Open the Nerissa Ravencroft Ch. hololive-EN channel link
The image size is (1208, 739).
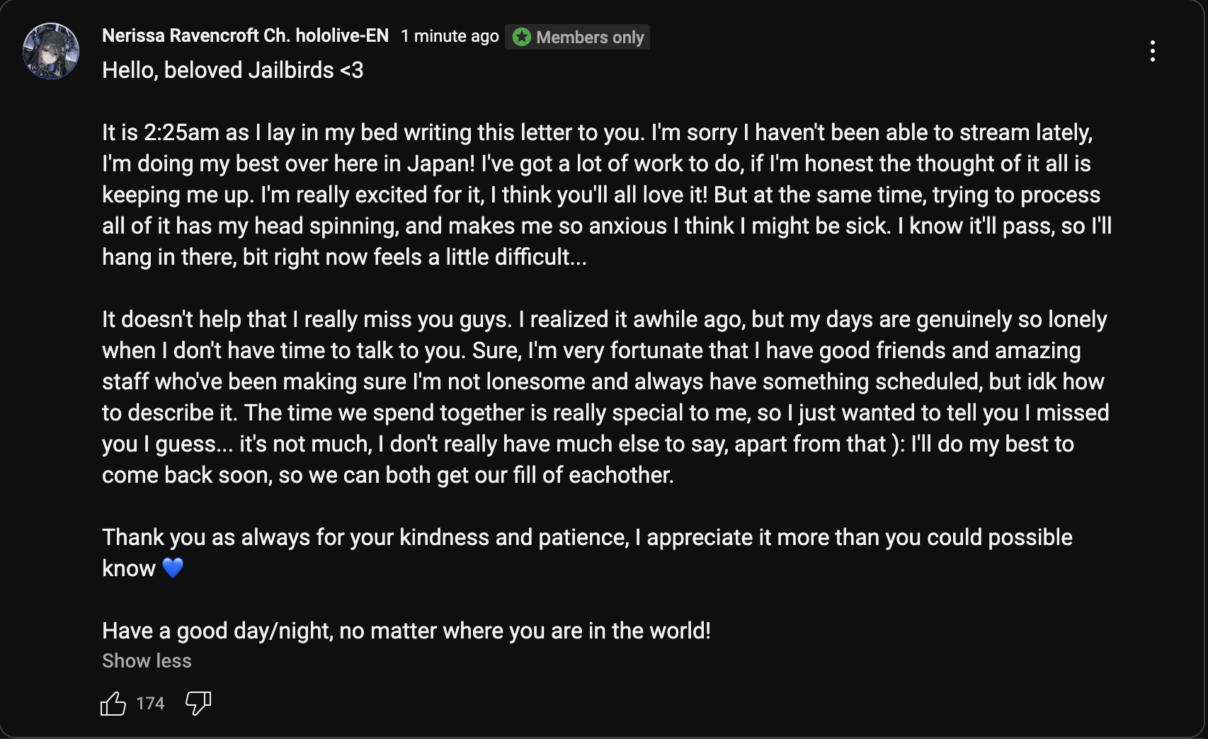point(245,36)
